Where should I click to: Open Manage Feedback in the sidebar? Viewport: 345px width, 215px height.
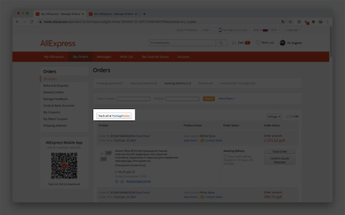[x=56, y=99]
